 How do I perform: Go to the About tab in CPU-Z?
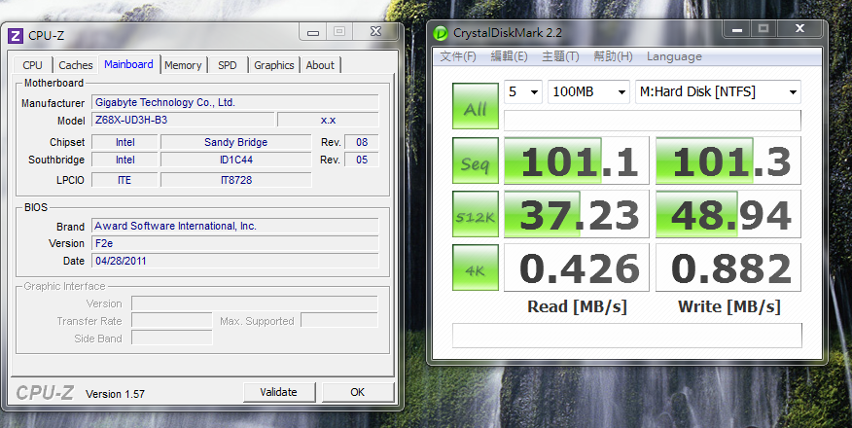click(320, 65)
